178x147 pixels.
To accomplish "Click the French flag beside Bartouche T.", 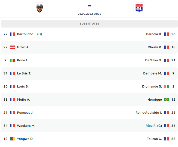I will click(12, 34).
